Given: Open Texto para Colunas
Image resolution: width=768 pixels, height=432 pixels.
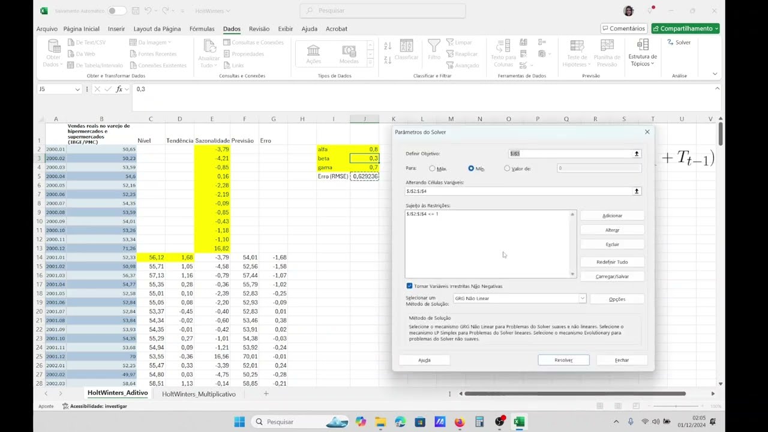Looking at the screenshot, I should click(x=503, y=53).
